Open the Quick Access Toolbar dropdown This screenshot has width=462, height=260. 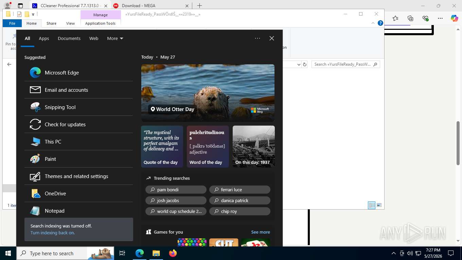click(x=33, y=14)
